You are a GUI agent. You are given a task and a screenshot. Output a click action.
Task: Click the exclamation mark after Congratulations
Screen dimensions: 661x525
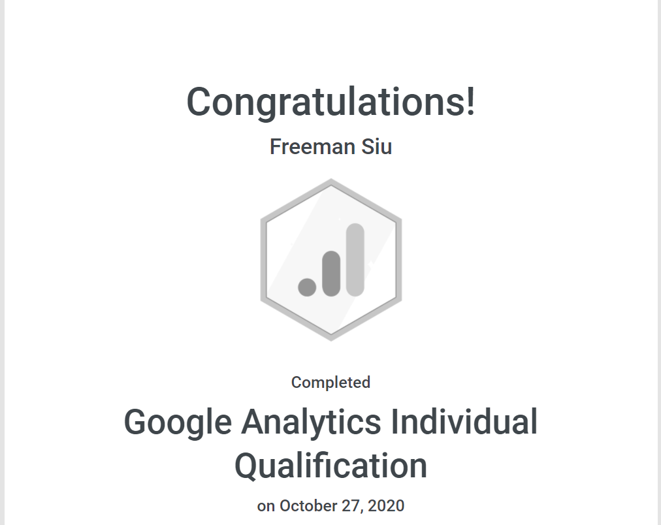tap(470, 103)
